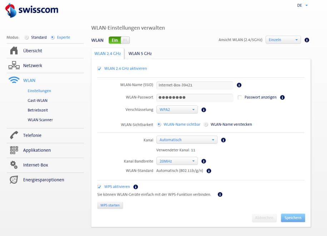This screenshot has height=236, width=327.
Task: Click the Internet-Box gears icon
Action: coord(14,165)
